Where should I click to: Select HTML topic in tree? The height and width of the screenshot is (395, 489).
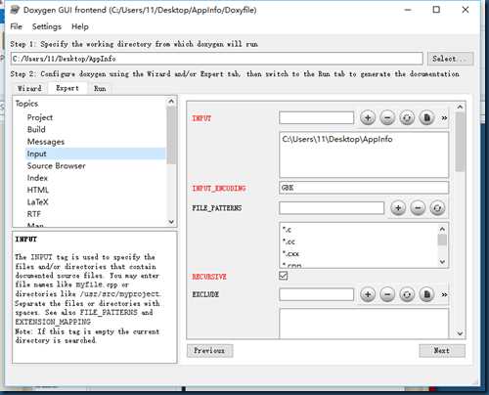tap(38, 190)
